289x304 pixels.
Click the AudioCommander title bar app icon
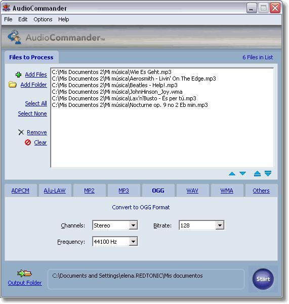point(6,8)
